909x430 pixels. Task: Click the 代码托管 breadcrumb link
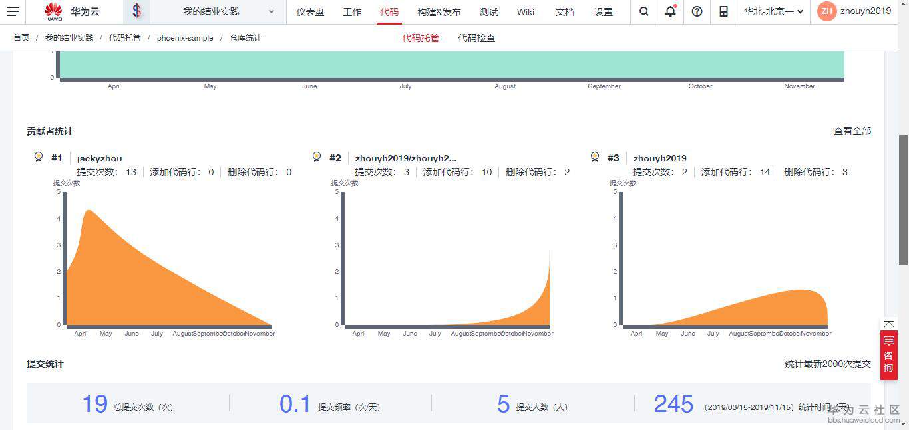(125, 38)
